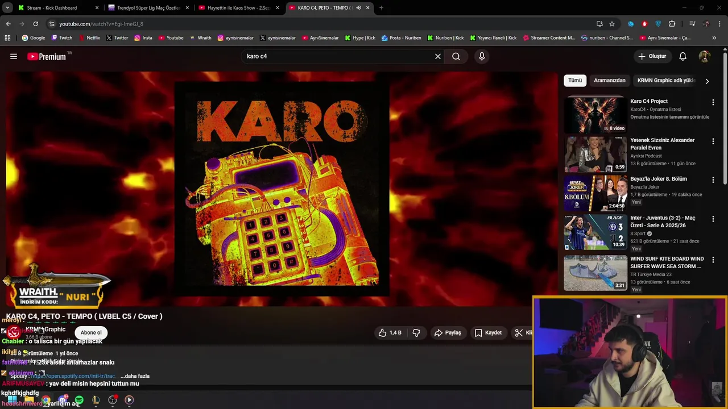Open Twitch bookmark
728x409 pixels.
[62, 38]
